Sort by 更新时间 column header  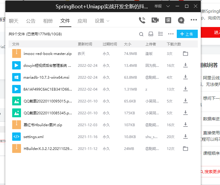85,44
